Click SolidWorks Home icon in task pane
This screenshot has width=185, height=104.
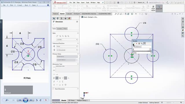pos(183,19)
